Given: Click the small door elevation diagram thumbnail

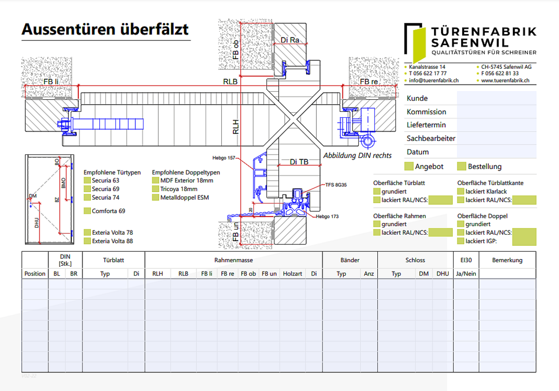Looking at the screenshot, I should (49, 199).
